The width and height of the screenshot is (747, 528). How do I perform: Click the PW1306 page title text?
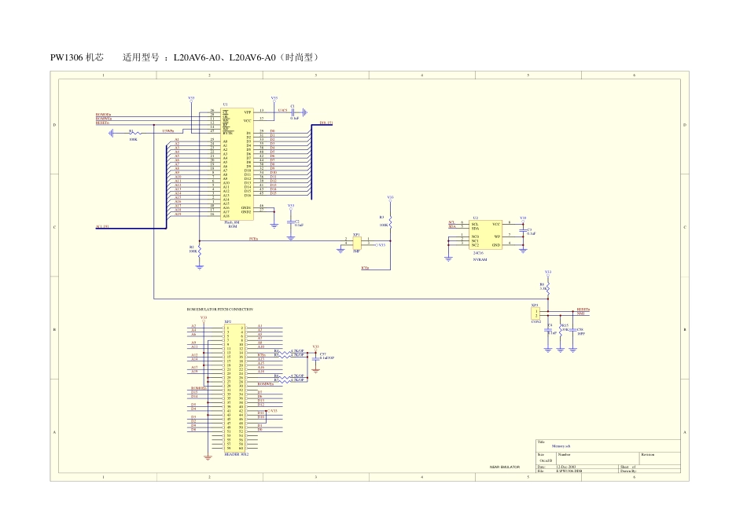click(x=76, y=57)
